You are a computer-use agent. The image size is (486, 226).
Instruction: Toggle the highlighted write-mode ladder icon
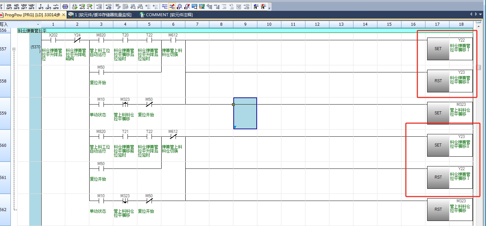coord(172,6)
